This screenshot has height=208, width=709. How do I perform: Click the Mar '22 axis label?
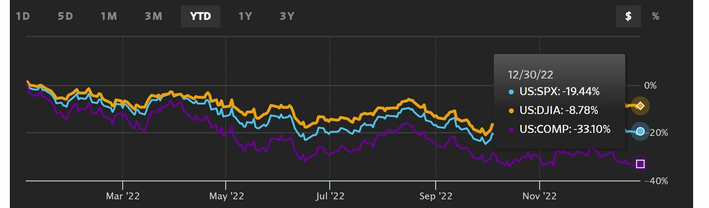(x=123, y=196)
